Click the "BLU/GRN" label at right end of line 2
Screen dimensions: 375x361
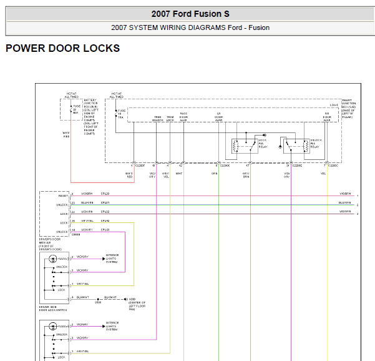point(344,202)
